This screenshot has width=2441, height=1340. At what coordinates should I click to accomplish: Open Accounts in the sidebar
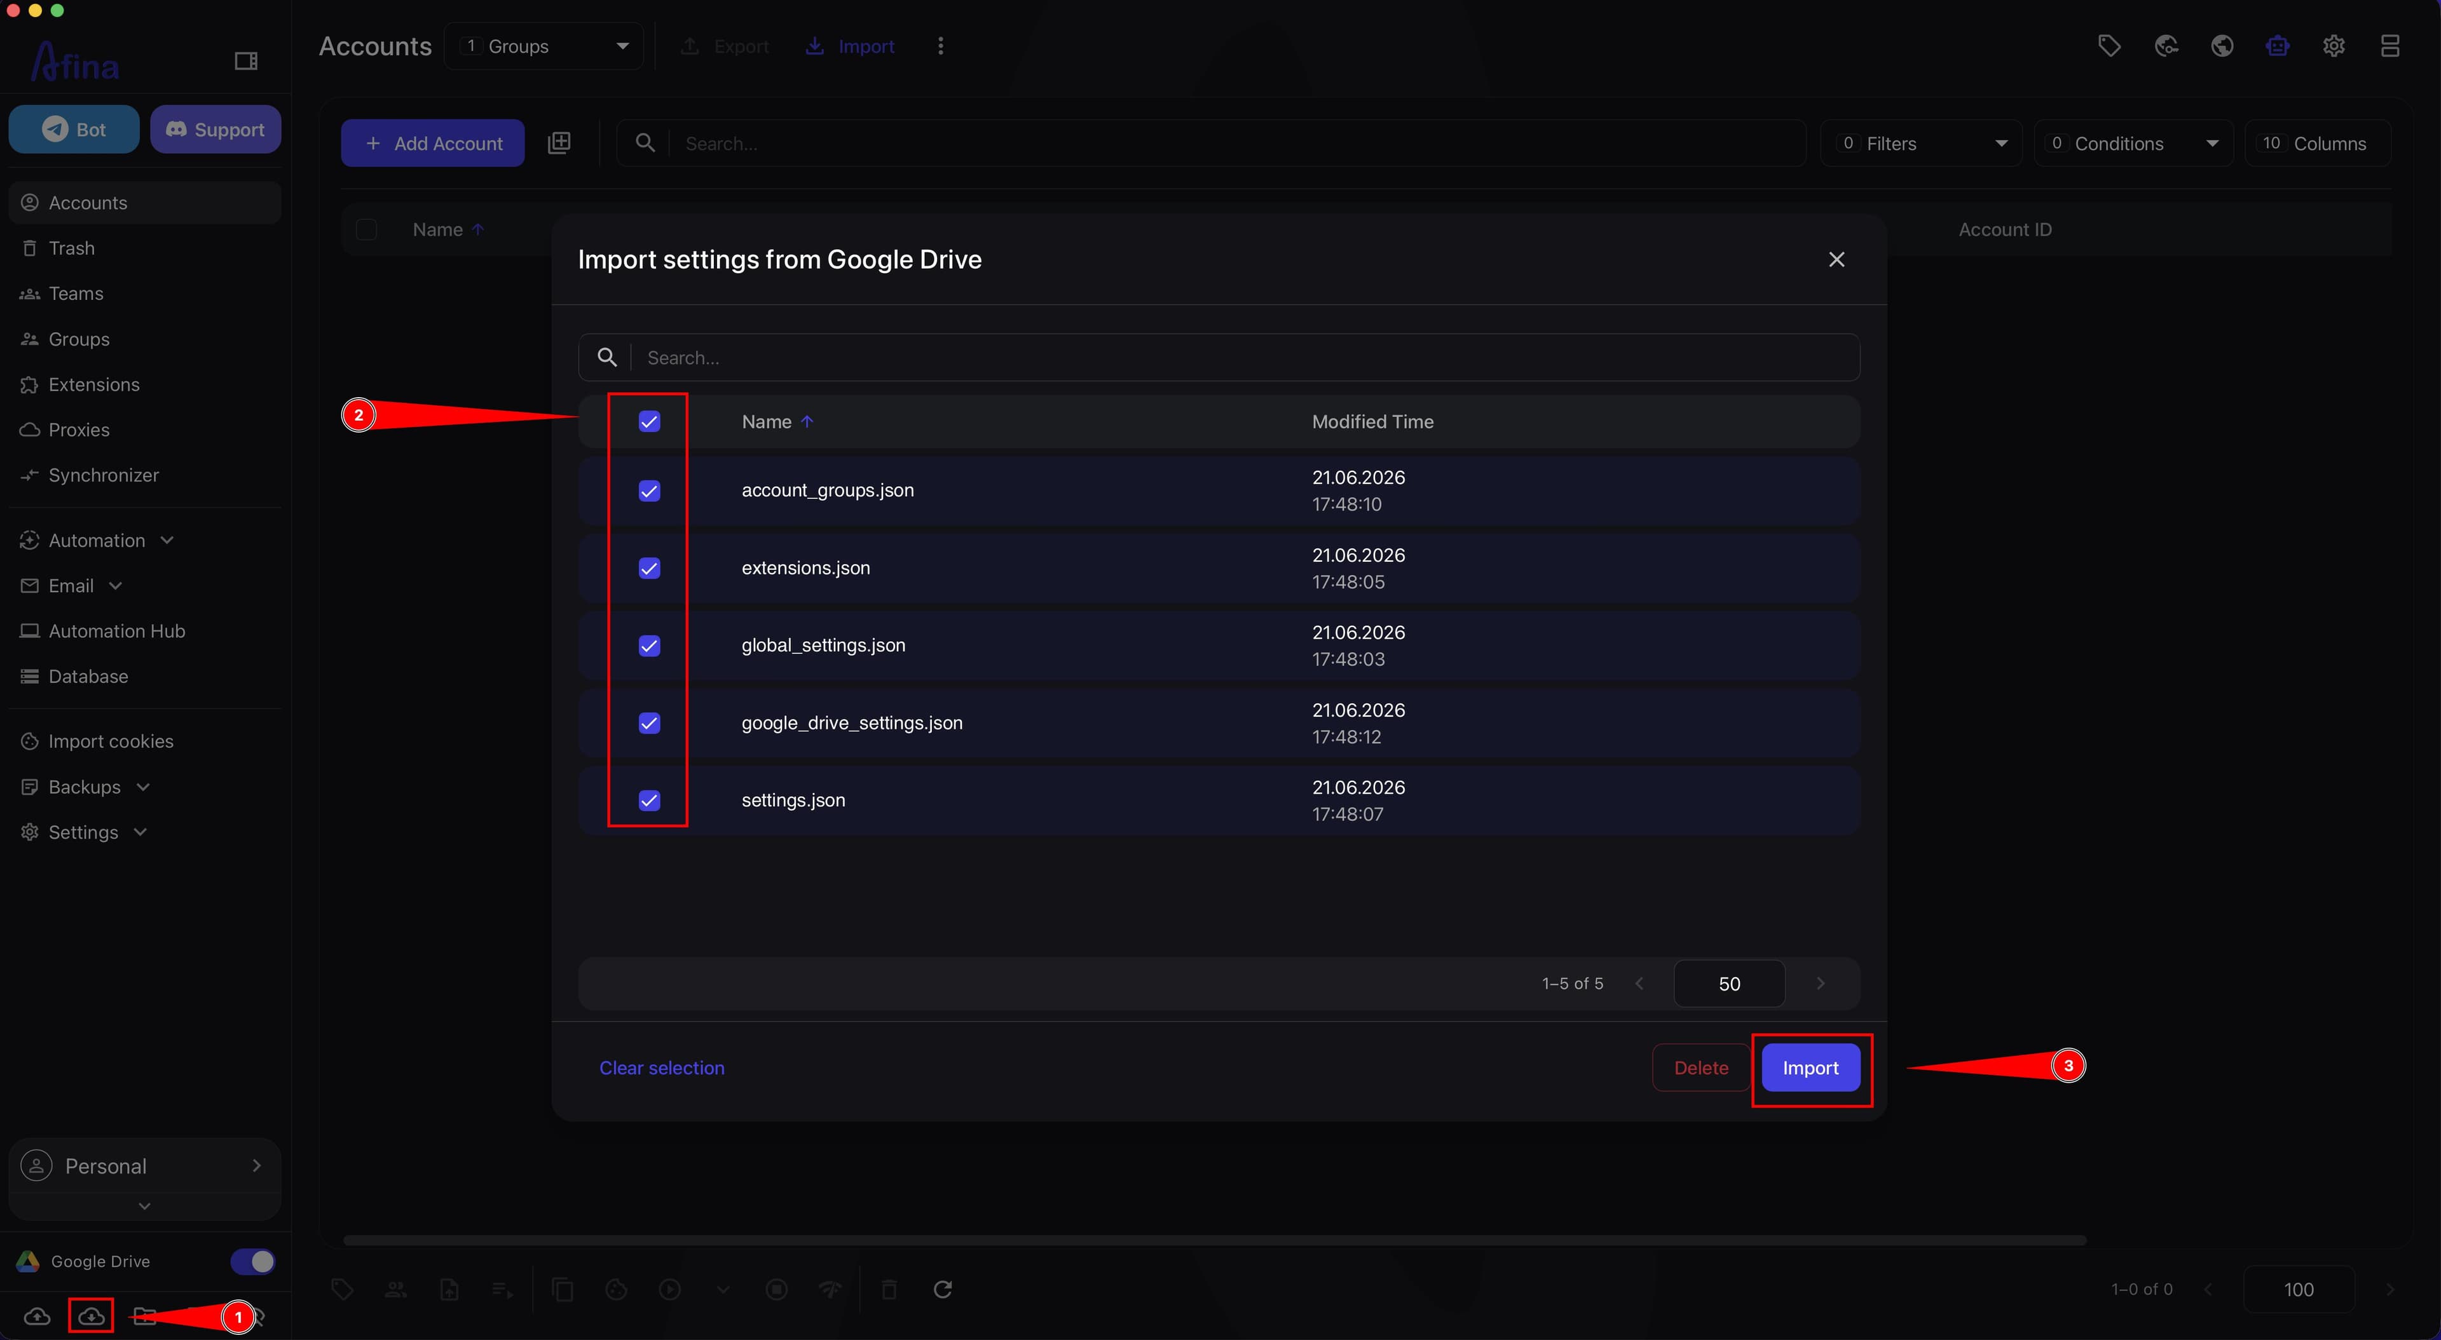tap(145, 203)
